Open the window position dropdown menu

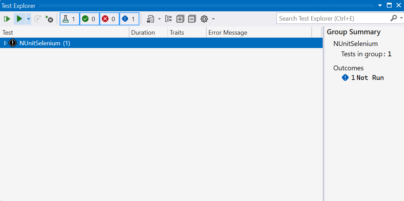380,5
